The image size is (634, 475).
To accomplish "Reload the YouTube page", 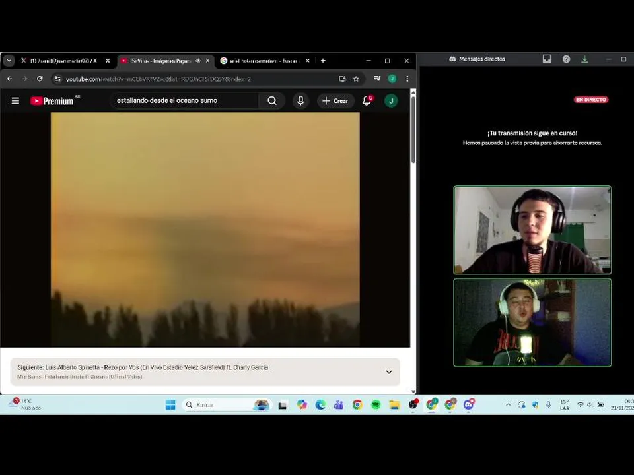I will click(x=40, y=79).
